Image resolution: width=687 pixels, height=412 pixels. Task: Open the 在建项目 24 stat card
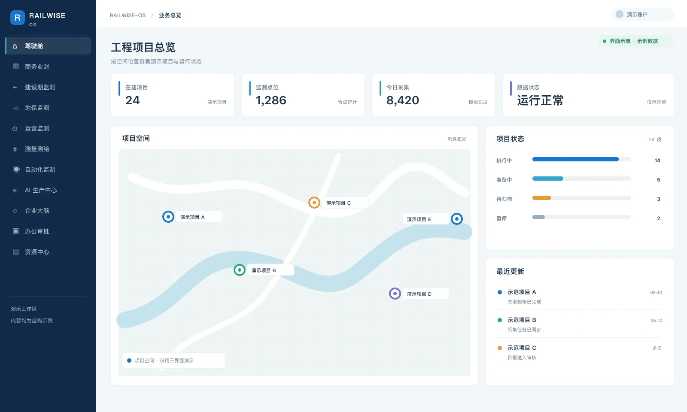point(173,95)
